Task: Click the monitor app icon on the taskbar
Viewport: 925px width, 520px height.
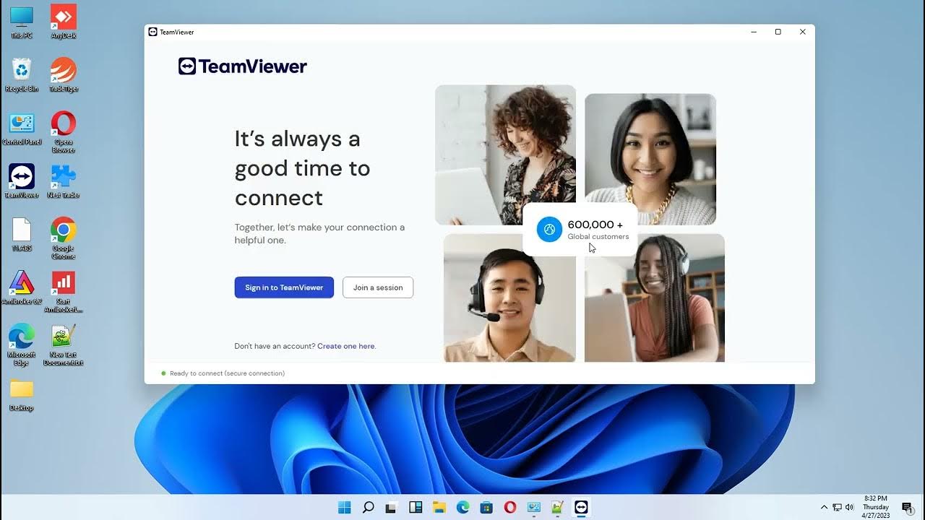Action: (x=534, y=507)
